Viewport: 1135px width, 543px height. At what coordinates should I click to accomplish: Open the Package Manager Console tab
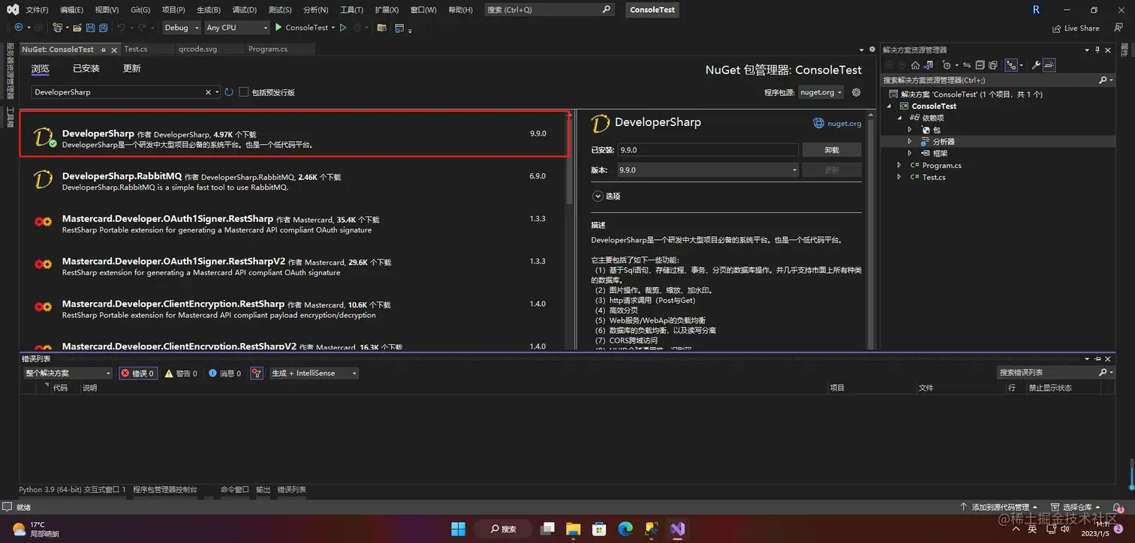tap(165, 489)
